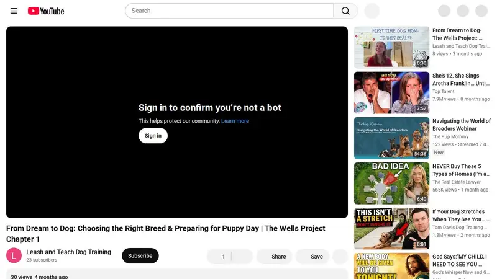Click the '30 views 4 months ago' description box
497x279 pixels.
[177, 274]
